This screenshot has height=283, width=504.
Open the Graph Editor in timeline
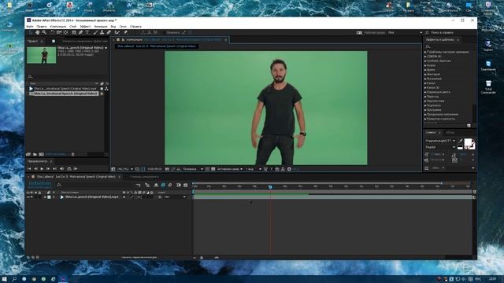click(186, 186)
